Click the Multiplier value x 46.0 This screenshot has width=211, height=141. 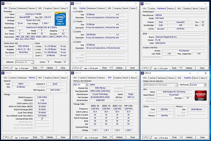pyautogui.click(x=23, y=49)
